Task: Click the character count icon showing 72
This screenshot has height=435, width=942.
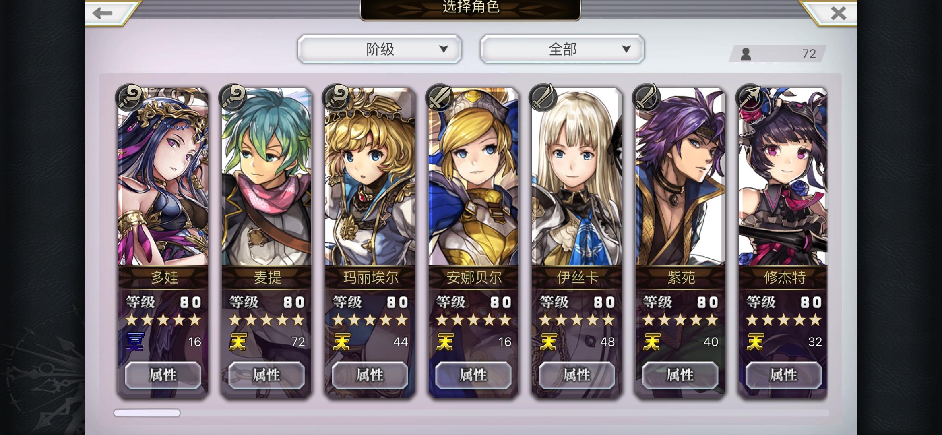Action: coord(746,54)
